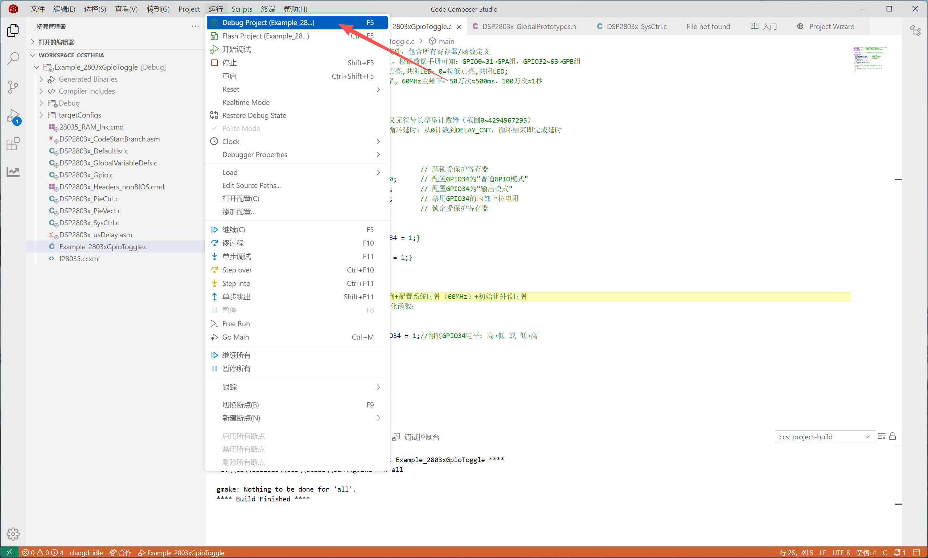This screenshot has width=928, height=558.
Task: Open Explorer files icon in activity bar
Action: (x=13, y=30)
